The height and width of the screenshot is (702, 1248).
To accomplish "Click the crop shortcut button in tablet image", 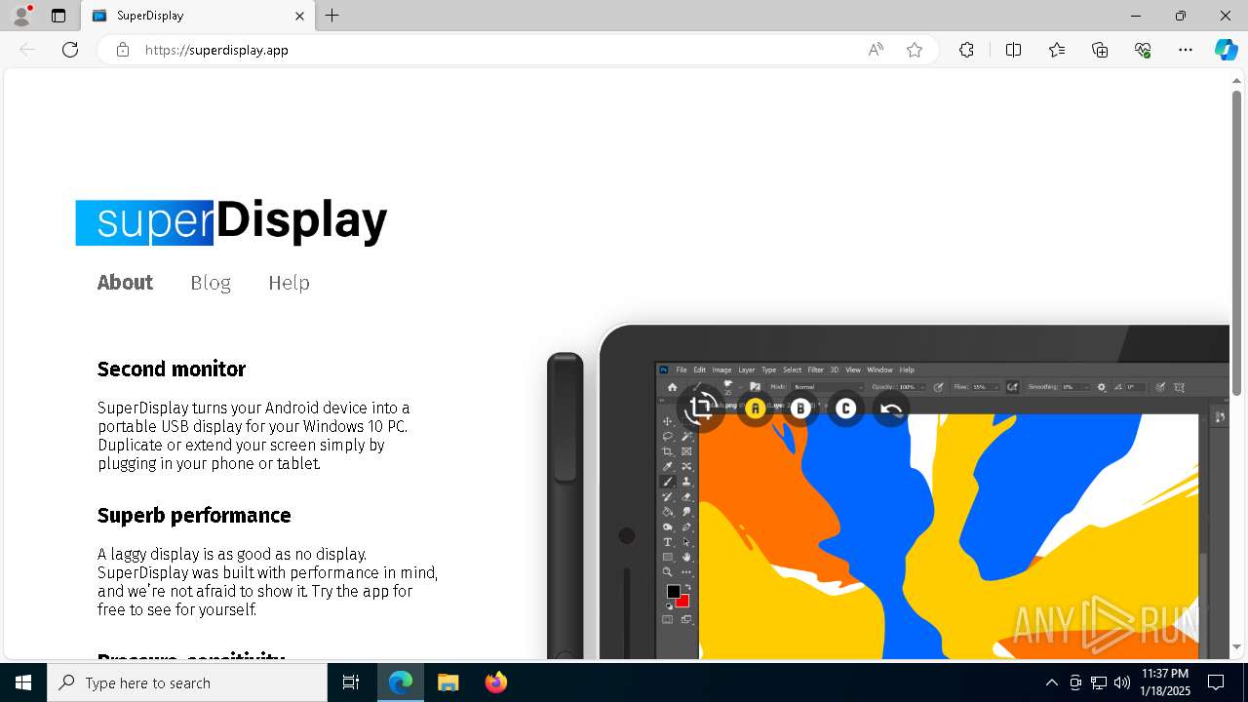I will [x=700, y=409].
